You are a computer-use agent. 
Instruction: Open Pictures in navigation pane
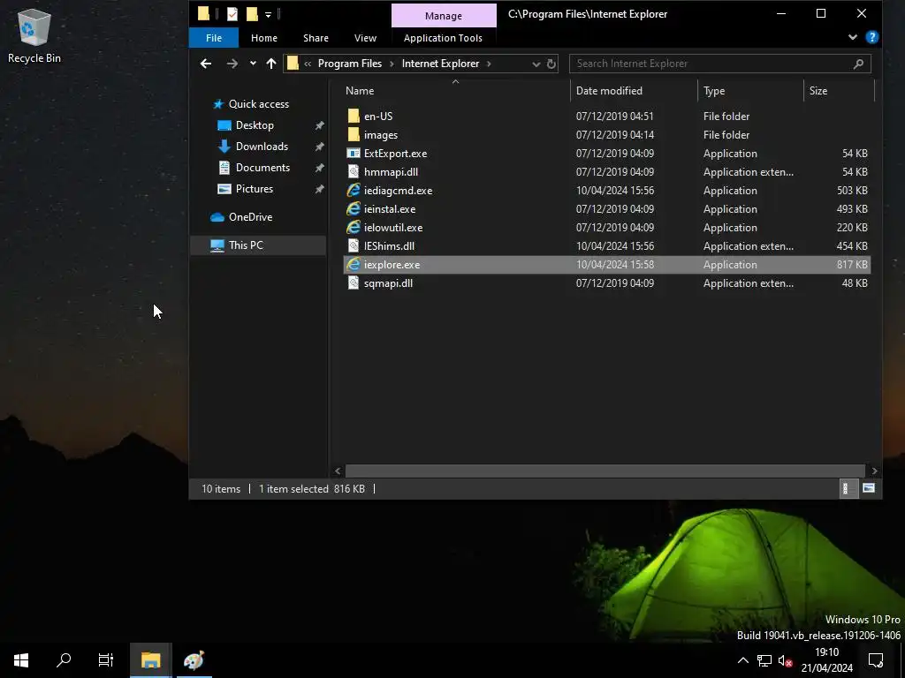[x=254, y=189]
